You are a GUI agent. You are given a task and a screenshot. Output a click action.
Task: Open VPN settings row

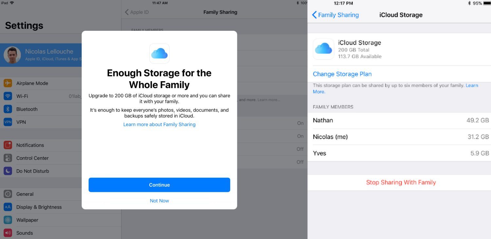[x=41, y=122]
